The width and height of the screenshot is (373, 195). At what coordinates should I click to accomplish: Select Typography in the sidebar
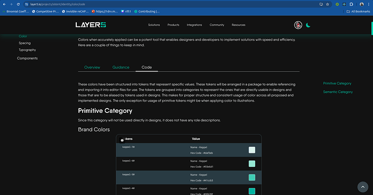(x=28, y=50)
